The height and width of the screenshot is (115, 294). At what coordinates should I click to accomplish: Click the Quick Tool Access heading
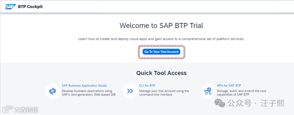click(161, 73)
